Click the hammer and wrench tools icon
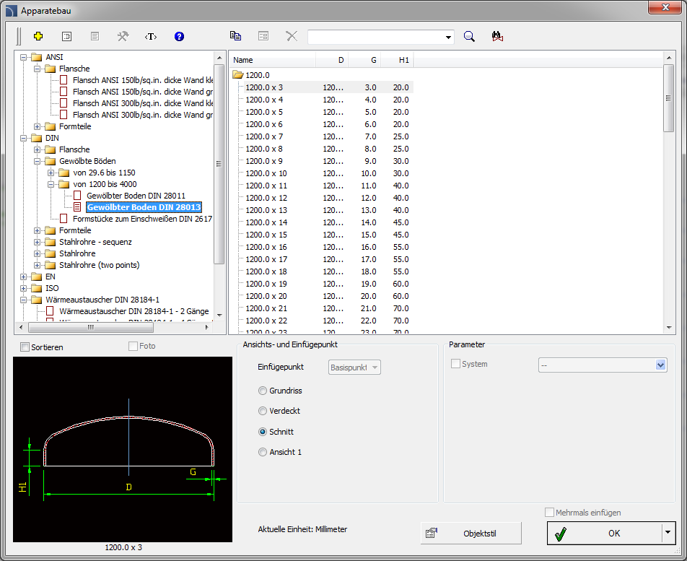This screenshot has height=561, width=687. click(x=123, y=36)
